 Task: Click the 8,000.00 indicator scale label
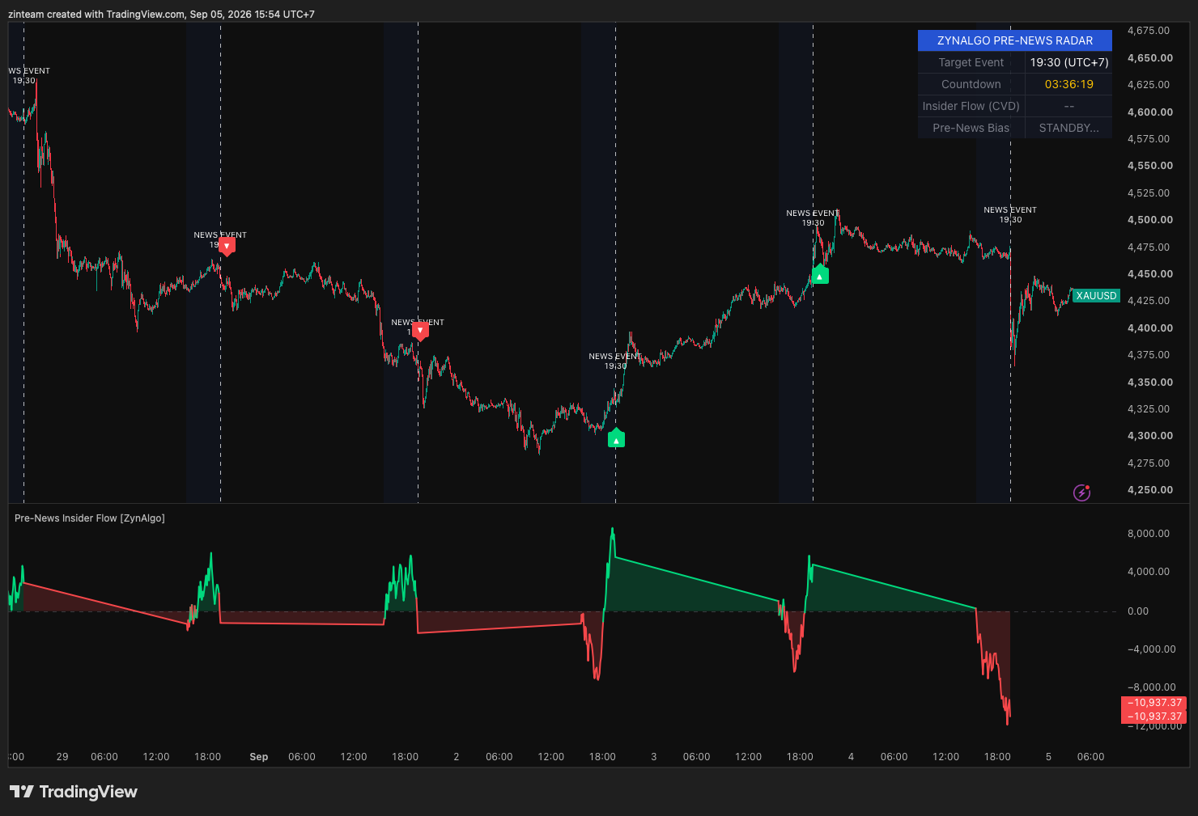[1149, 534]
